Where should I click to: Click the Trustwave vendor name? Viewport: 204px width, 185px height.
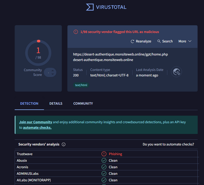[25, 154]
